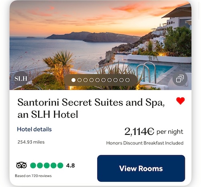Screen dimensions: 201x187
Task: Open the Santorini Secret Suites hotel title
Action: (x=91, y=108)
